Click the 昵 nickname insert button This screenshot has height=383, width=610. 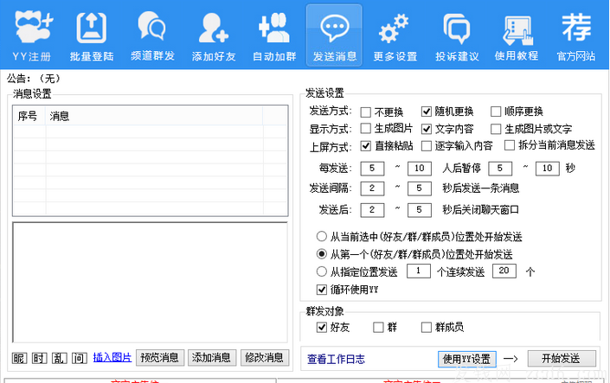pyautogui.click(x=19, y=358)
